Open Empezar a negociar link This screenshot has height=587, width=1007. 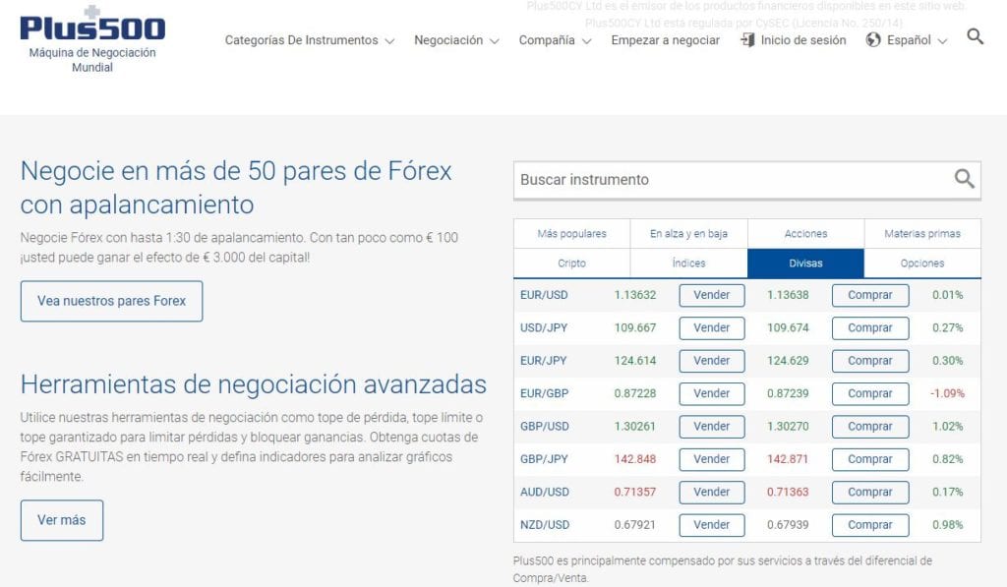click(666, 39)
